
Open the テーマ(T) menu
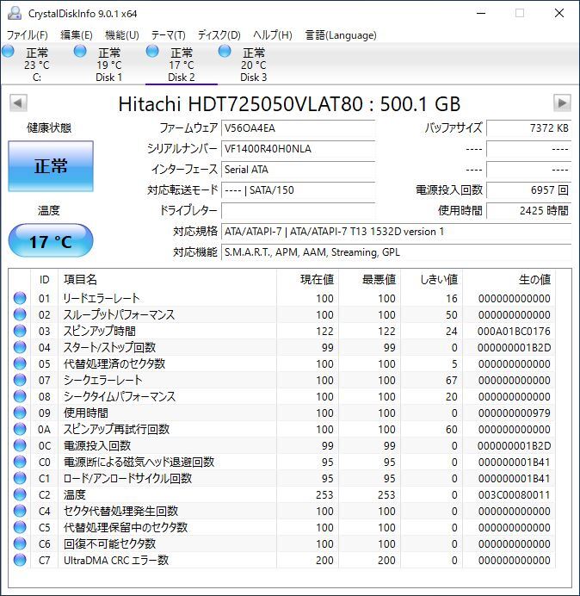click(169, 35)
